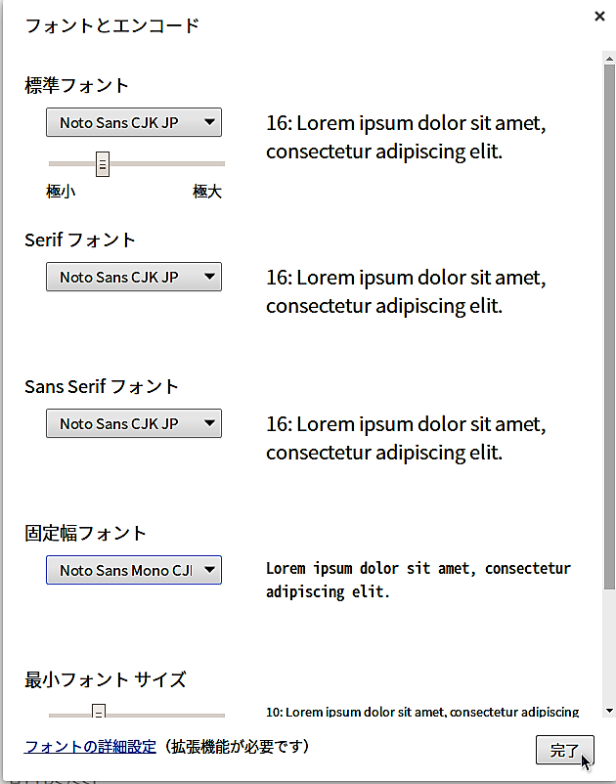Screen dimensions: 616x784
Task: Click the 固定幅フォント heading
Action: click(x=85, y=533)
